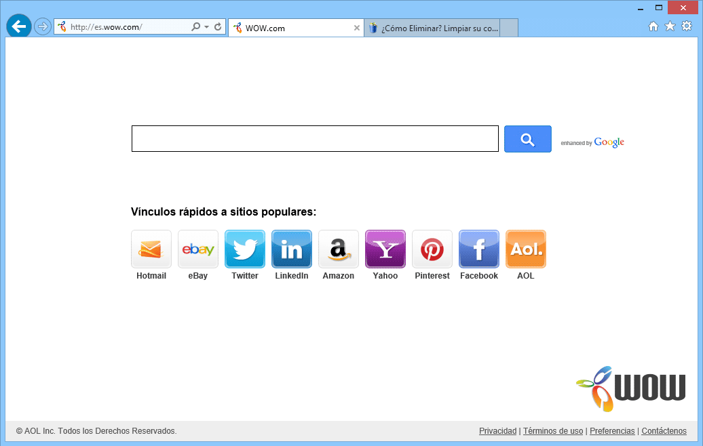Open Favorites with the star icon
The height and width of the screenshot is (446, 703).
click(670, 26)
